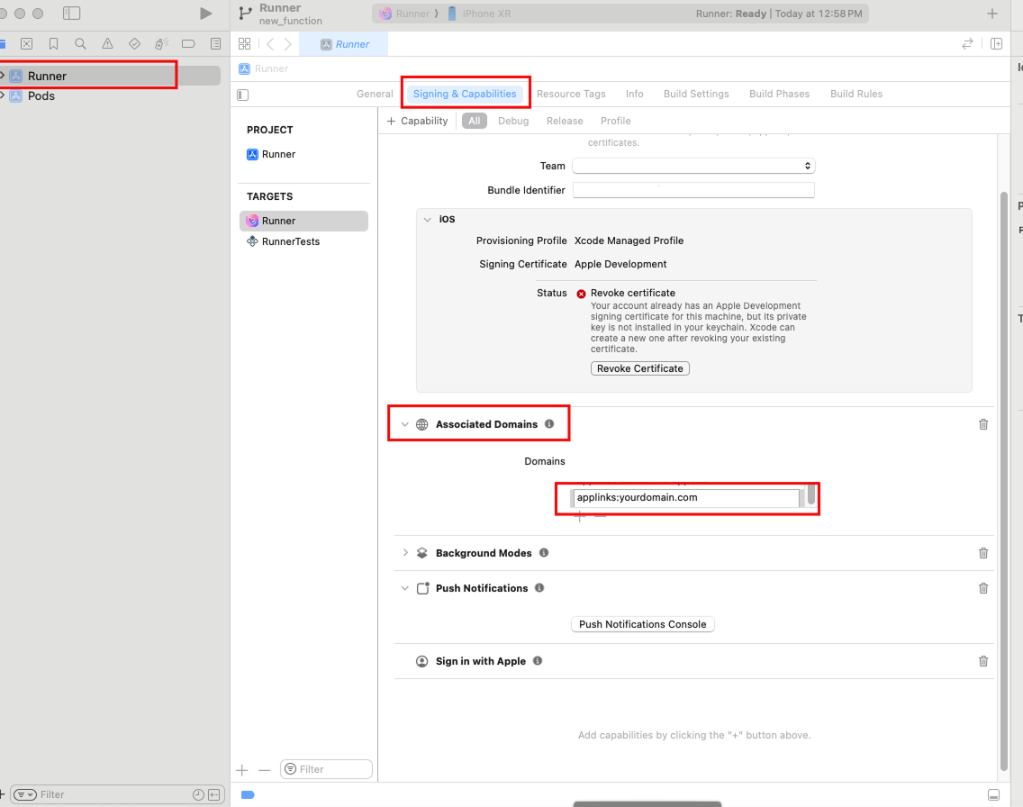The image size is (1023, 807).
Task: Open the related items grid icon
Action: [x=244, y=44]
